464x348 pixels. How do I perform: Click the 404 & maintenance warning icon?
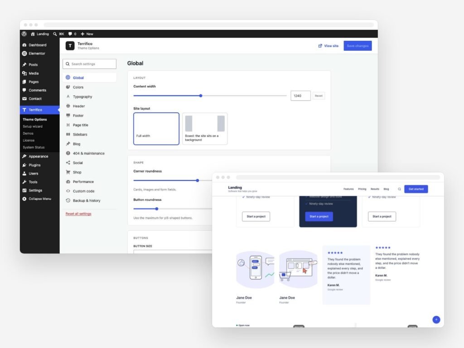68,153
